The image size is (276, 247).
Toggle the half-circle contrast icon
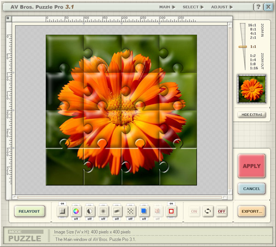[x=90, y=211]
